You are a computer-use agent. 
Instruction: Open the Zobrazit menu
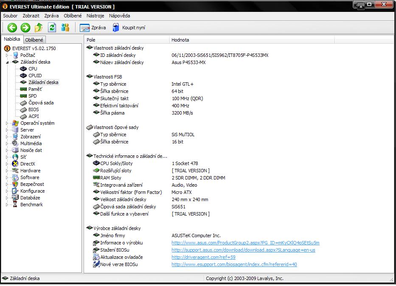31,16
